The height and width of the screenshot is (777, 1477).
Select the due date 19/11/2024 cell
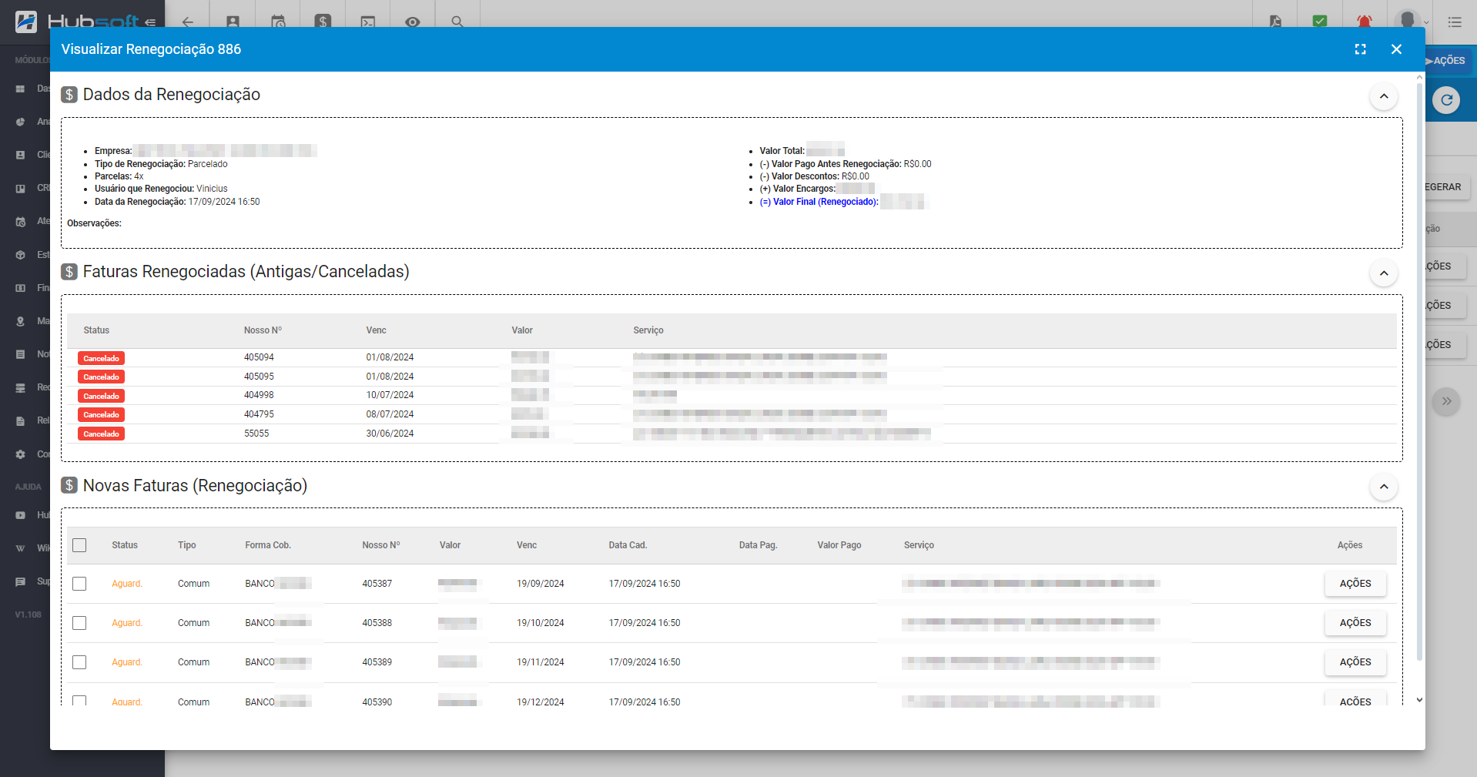[x=540, y=662]
